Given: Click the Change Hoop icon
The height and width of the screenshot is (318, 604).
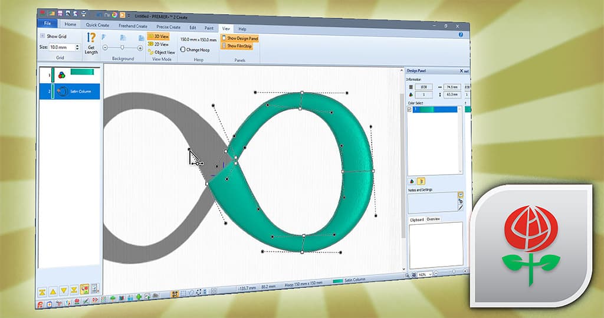Looking at the screenshot, I should (183, 50).
